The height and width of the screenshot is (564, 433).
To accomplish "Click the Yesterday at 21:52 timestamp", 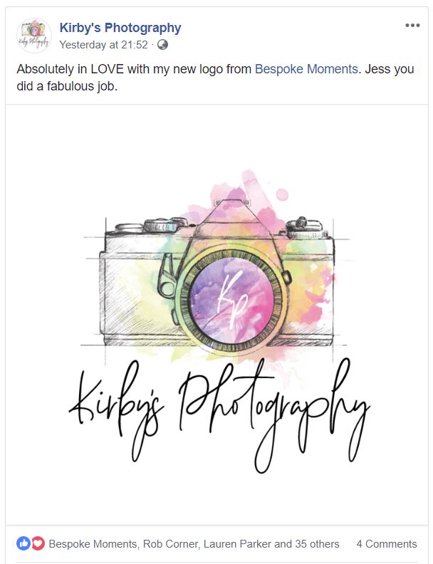I will (x=103, y=45).
